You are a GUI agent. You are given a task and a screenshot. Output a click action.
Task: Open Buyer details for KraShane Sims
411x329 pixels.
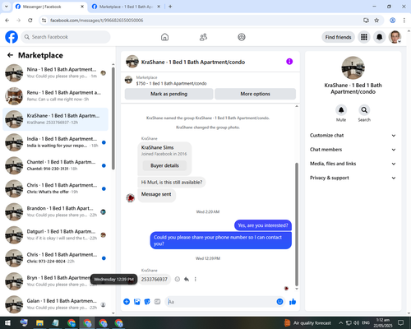[164, 165]
